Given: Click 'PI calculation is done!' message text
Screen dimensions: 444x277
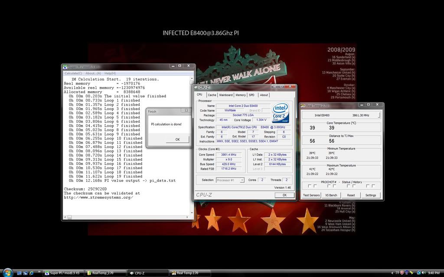Looking at the screenshot, I should 166,124.
